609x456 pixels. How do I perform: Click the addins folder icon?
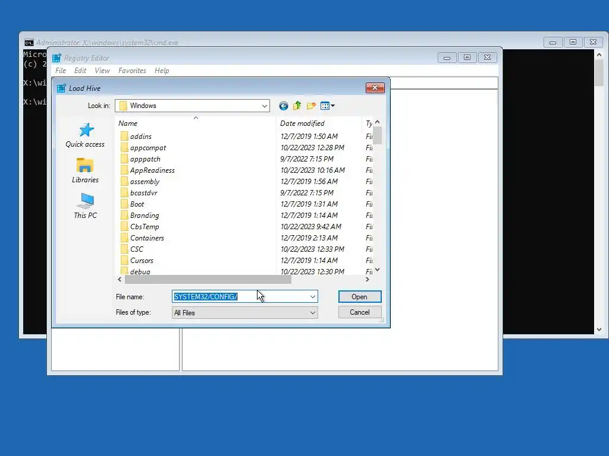click(124, 136)
